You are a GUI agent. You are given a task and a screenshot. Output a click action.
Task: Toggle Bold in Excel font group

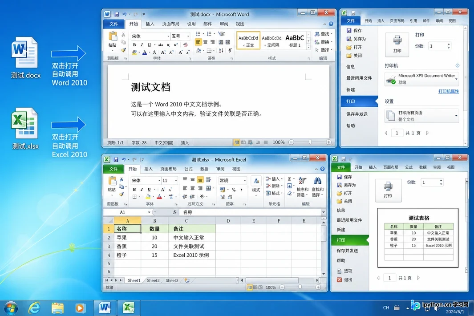click(134, 189)
